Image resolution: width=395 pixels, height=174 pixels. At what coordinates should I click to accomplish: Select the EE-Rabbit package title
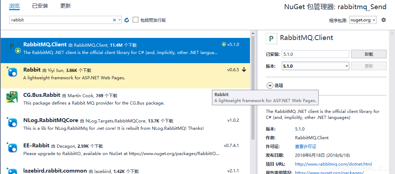[36, 146]
